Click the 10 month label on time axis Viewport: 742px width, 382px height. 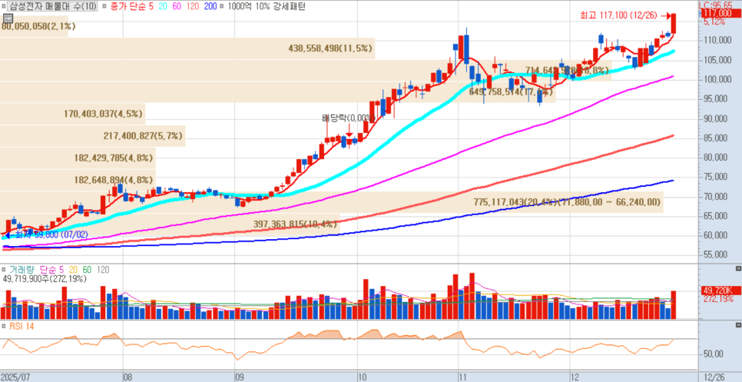pyautogui.click(x=363, y=377)
